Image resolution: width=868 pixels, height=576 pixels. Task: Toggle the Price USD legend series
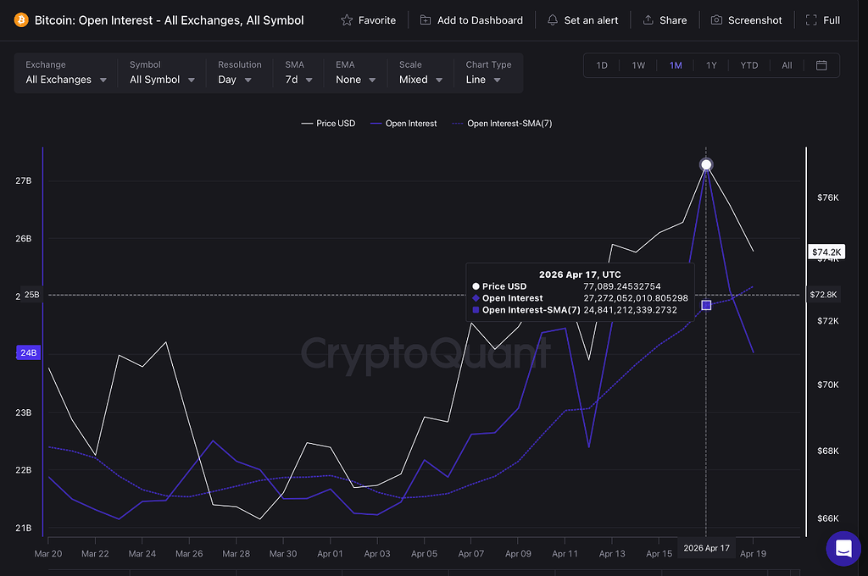click(328, 124)
